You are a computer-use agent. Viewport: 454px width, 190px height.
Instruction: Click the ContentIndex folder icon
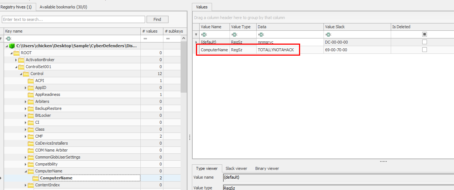31,185
